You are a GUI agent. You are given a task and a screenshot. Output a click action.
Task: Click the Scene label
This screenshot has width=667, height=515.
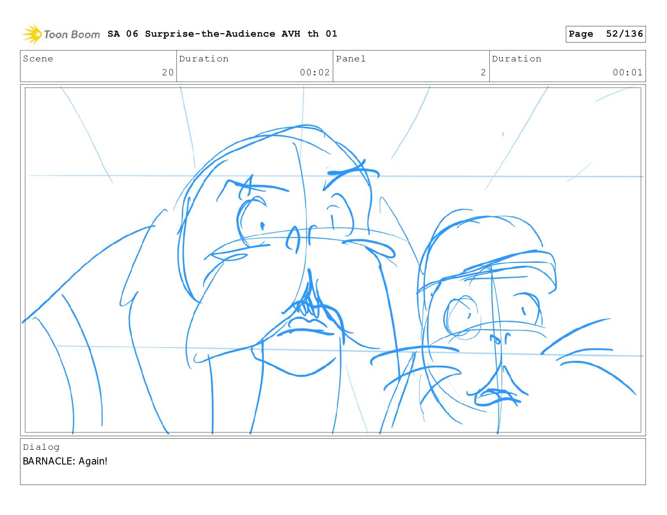(38, 58)
